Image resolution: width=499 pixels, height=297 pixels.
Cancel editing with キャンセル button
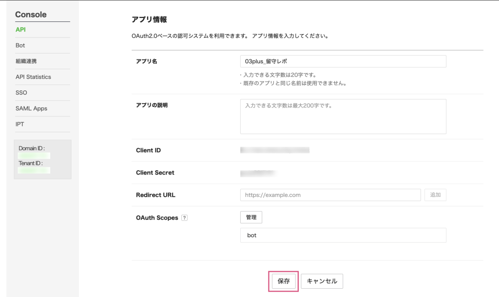(322, 281)
